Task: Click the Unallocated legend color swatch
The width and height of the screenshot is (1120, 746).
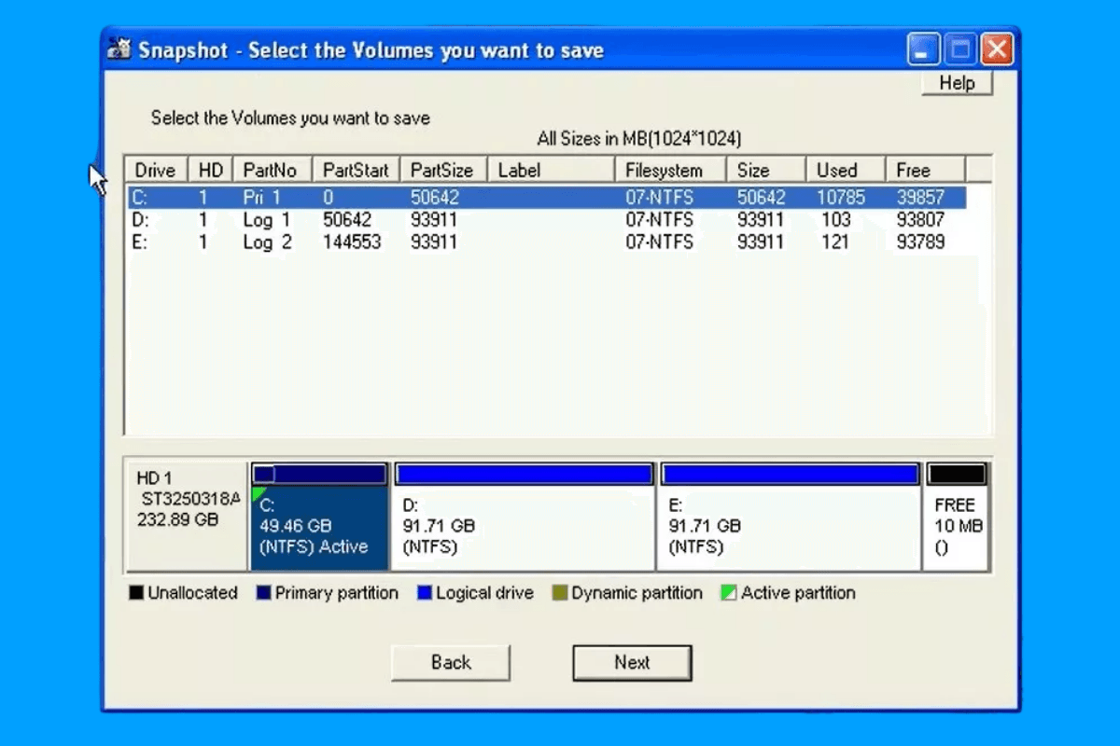Action: pos(136,593)
